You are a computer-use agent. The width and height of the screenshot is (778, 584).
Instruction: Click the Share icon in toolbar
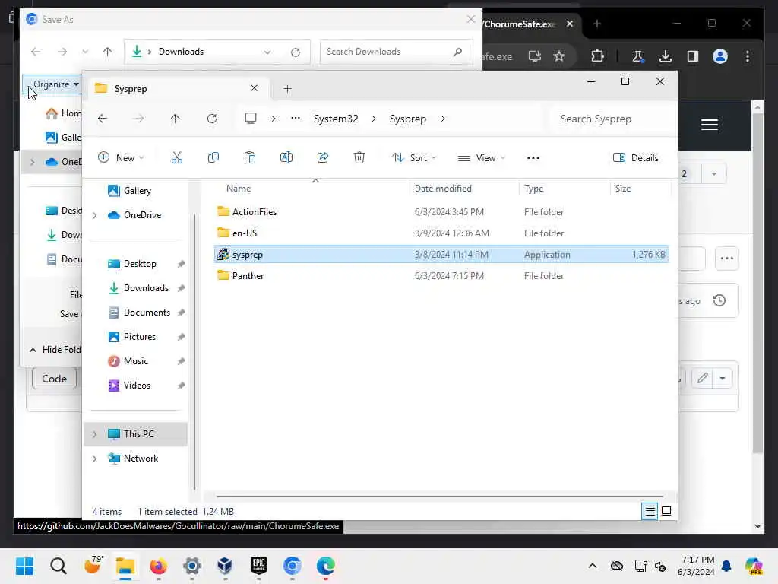point(322,158)
